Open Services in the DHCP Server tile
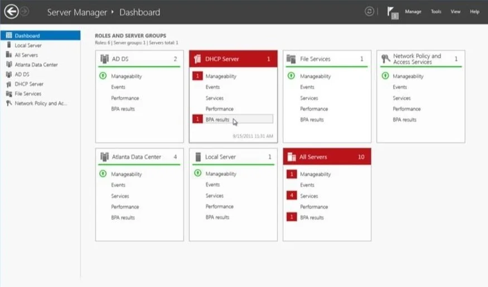 [214, 98]
